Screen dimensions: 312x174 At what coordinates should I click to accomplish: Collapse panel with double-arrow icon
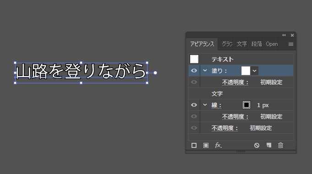click(284, 35)
